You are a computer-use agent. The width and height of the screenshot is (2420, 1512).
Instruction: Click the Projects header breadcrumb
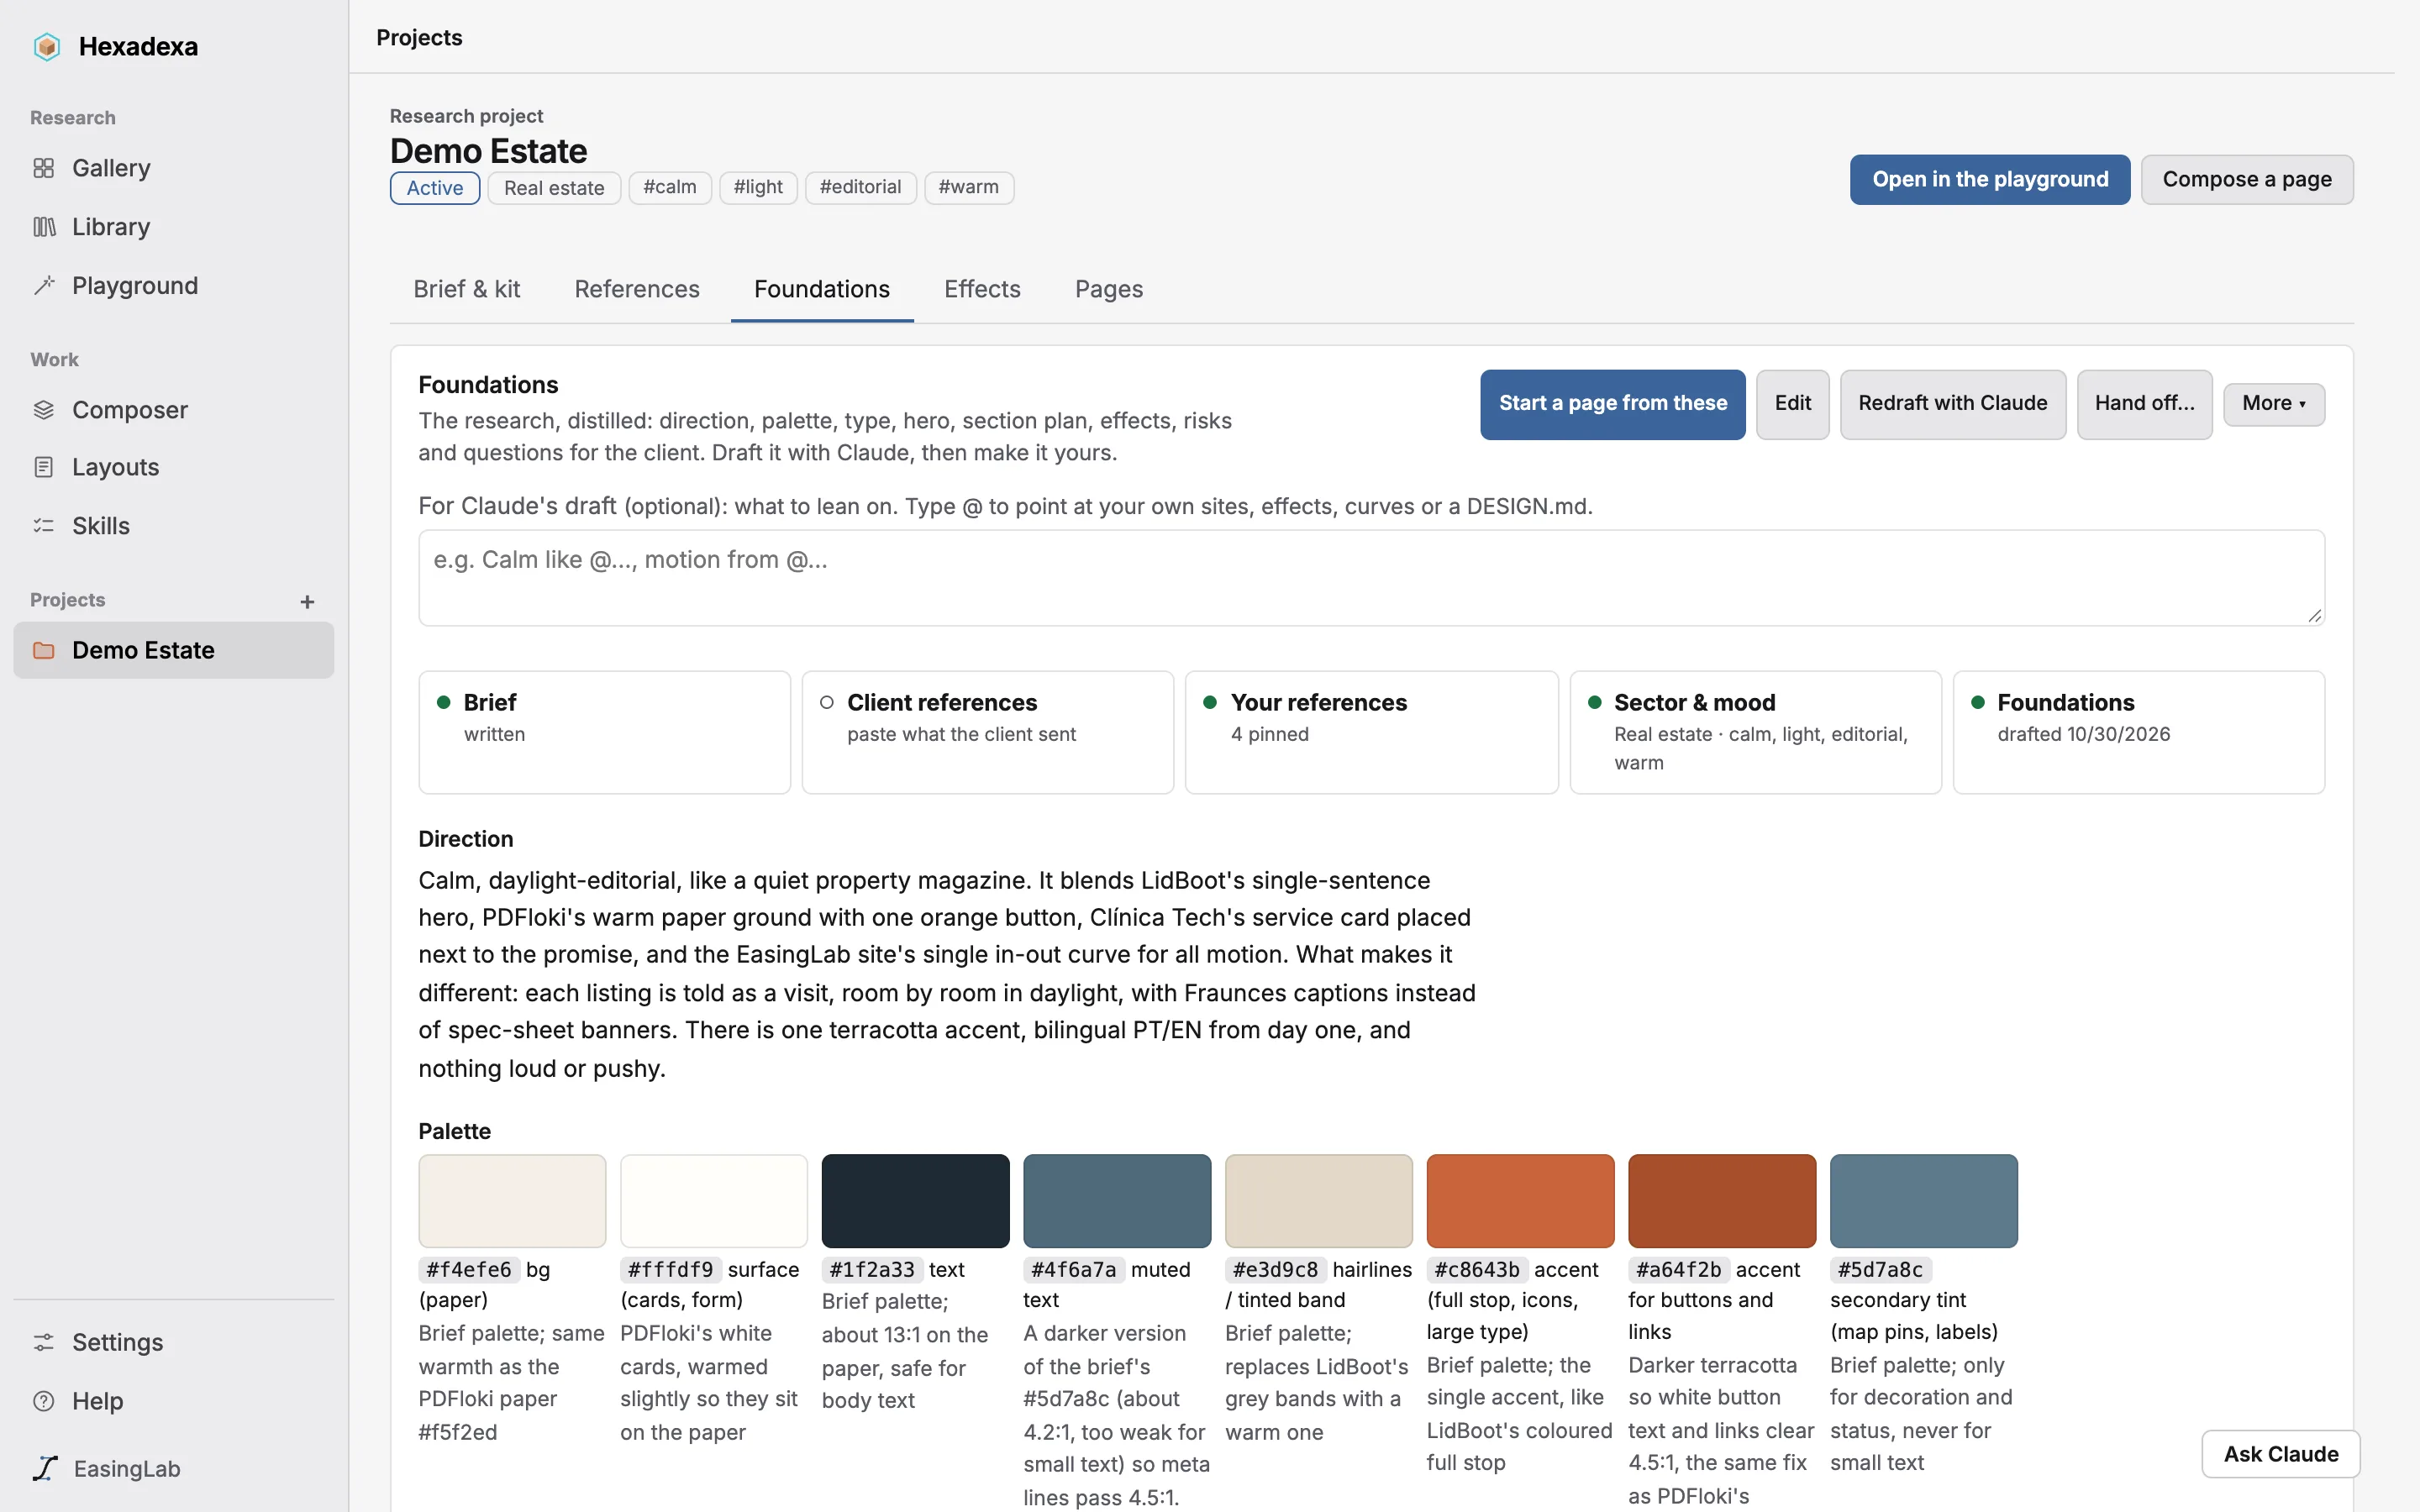coord(419,38)
